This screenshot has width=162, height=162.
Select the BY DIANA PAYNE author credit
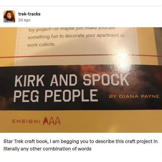134,96
